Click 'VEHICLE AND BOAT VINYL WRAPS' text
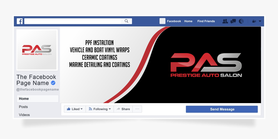The width and height of the screenshot is (278, 139). (100, 50)
